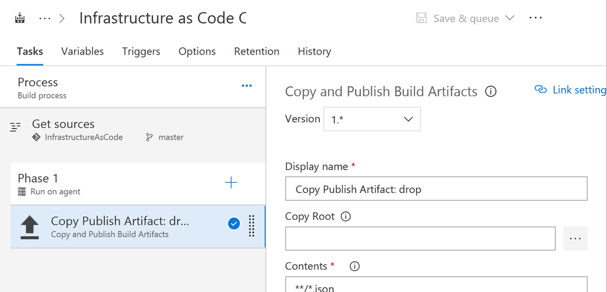The width and height of the screenshot is (607, 292).
Task: View the History tab
Action: [x=314, y=52]
